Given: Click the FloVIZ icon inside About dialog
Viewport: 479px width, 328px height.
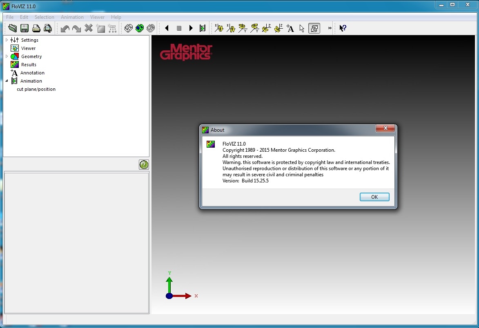Looking at the screenshot, I should coord(211,144).
